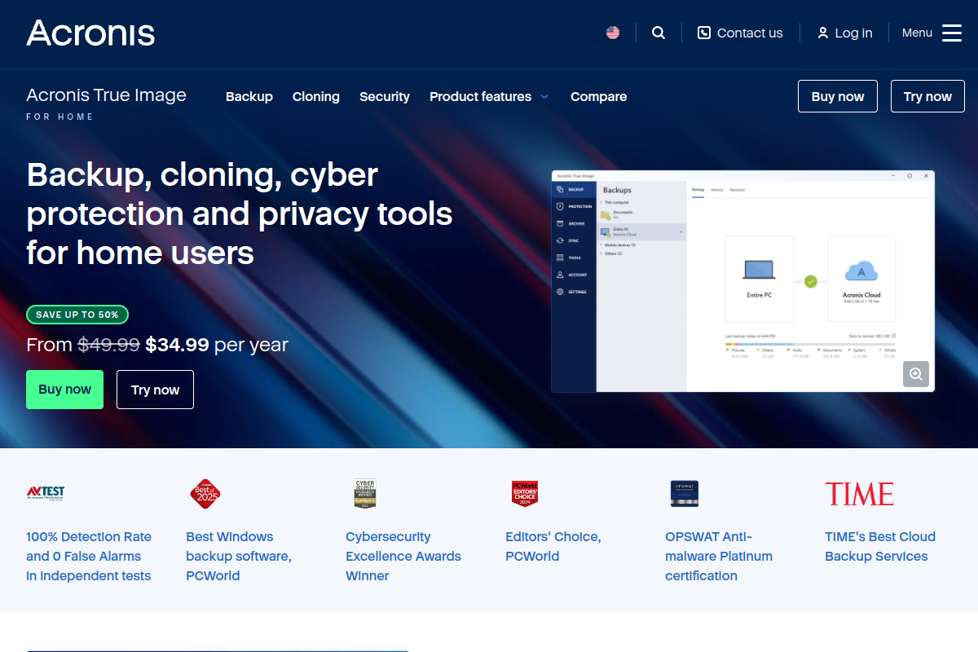Open the US flag region selector
978x652 pixels.
[613, 33]
